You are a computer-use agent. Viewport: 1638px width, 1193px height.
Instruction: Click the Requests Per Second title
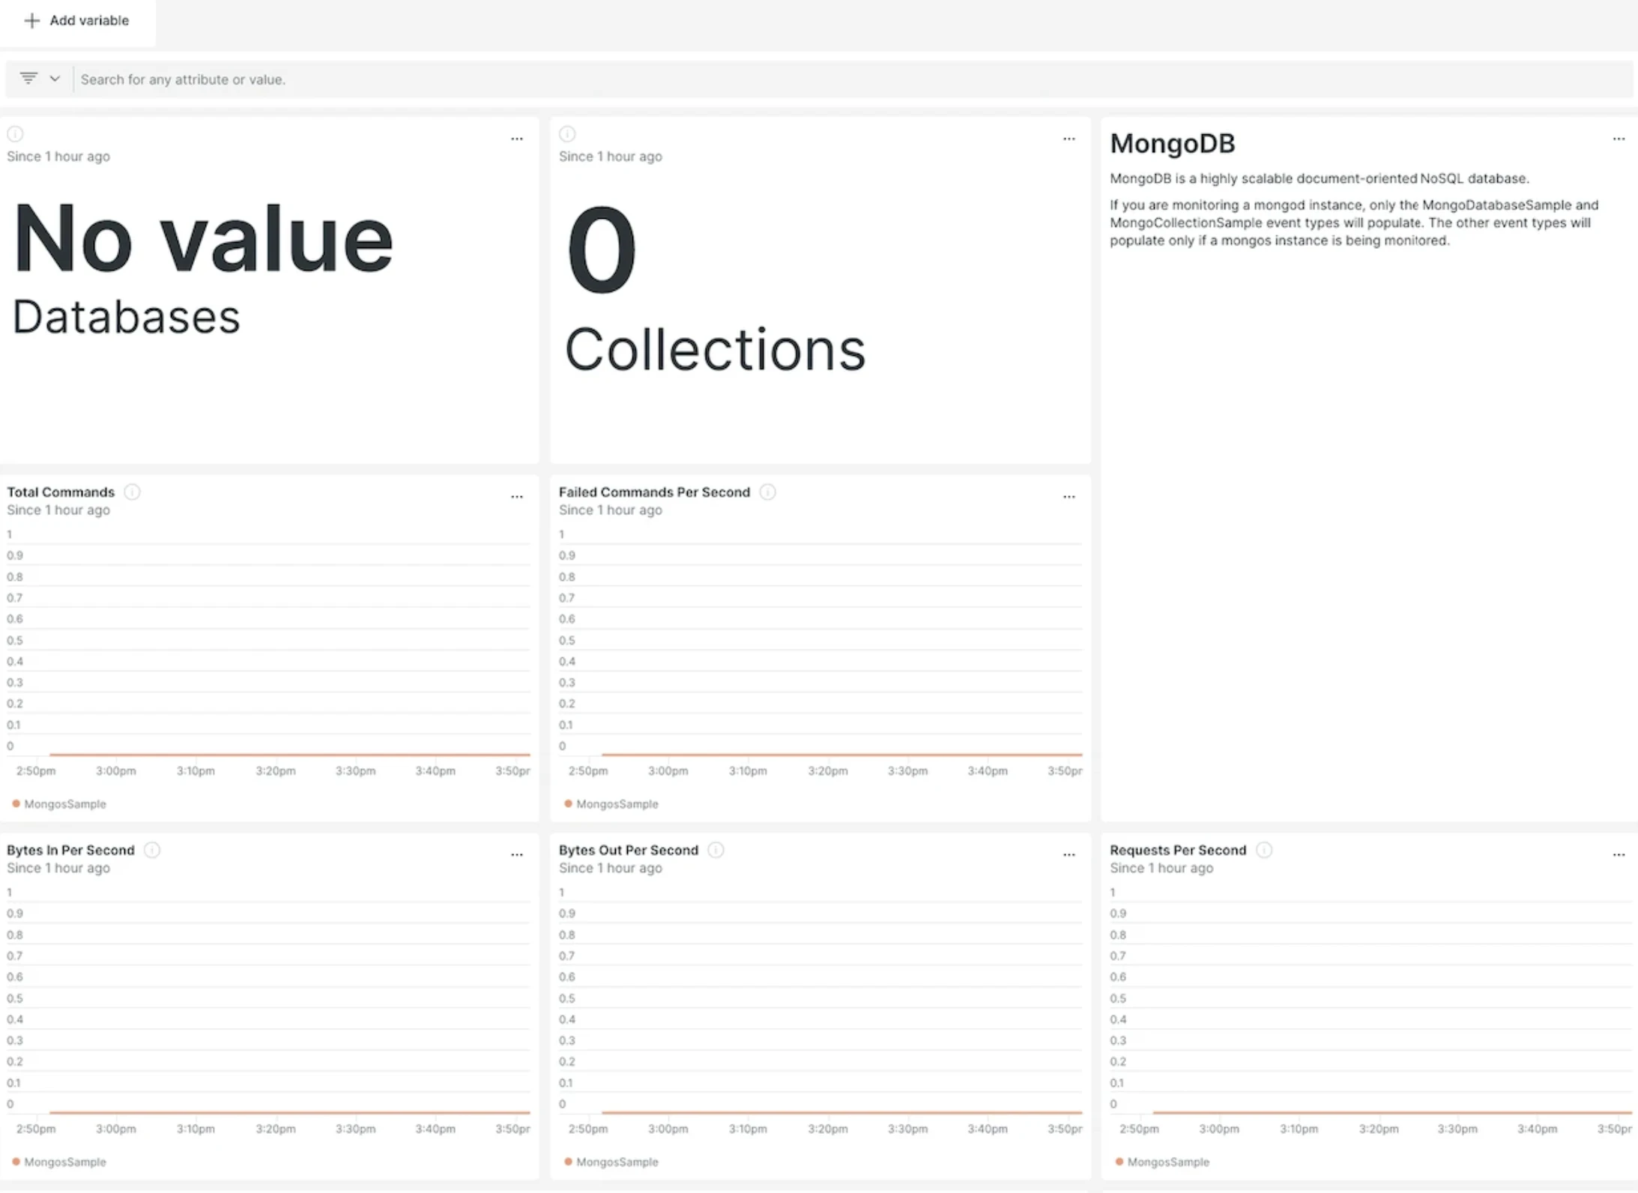pyautogui.click(x=1178, y=851)
